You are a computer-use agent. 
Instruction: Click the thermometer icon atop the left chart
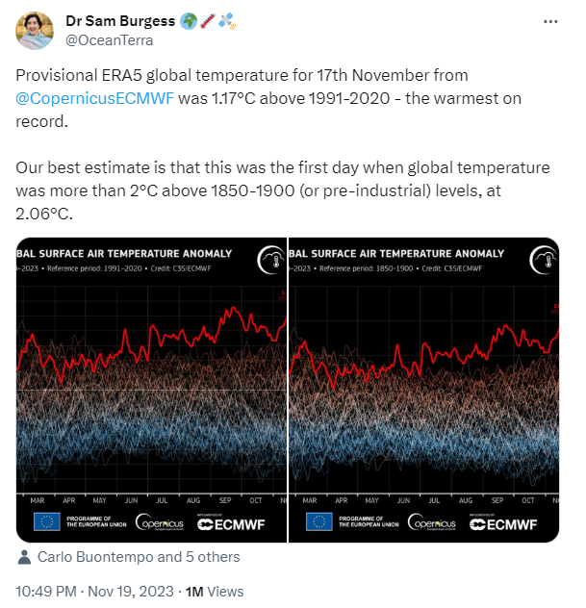coord(269,261)
